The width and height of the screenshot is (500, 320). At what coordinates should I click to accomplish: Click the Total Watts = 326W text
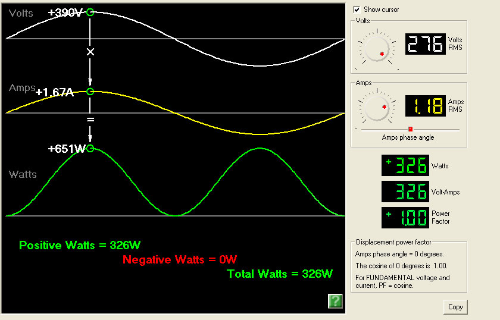pyautogui.click(x=280, y=274)
